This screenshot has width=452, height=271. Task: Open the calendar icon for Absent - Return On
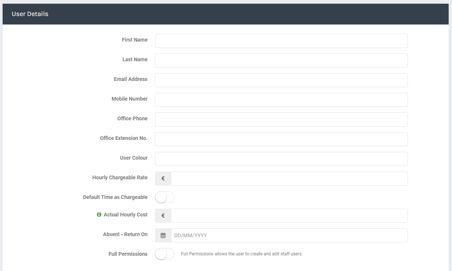tap(163, 235)
